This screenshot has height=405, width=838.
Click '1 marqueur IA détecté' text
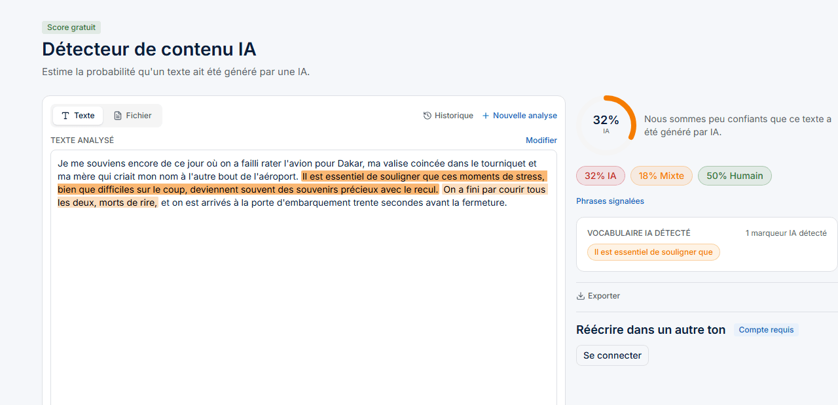point(786,233)
